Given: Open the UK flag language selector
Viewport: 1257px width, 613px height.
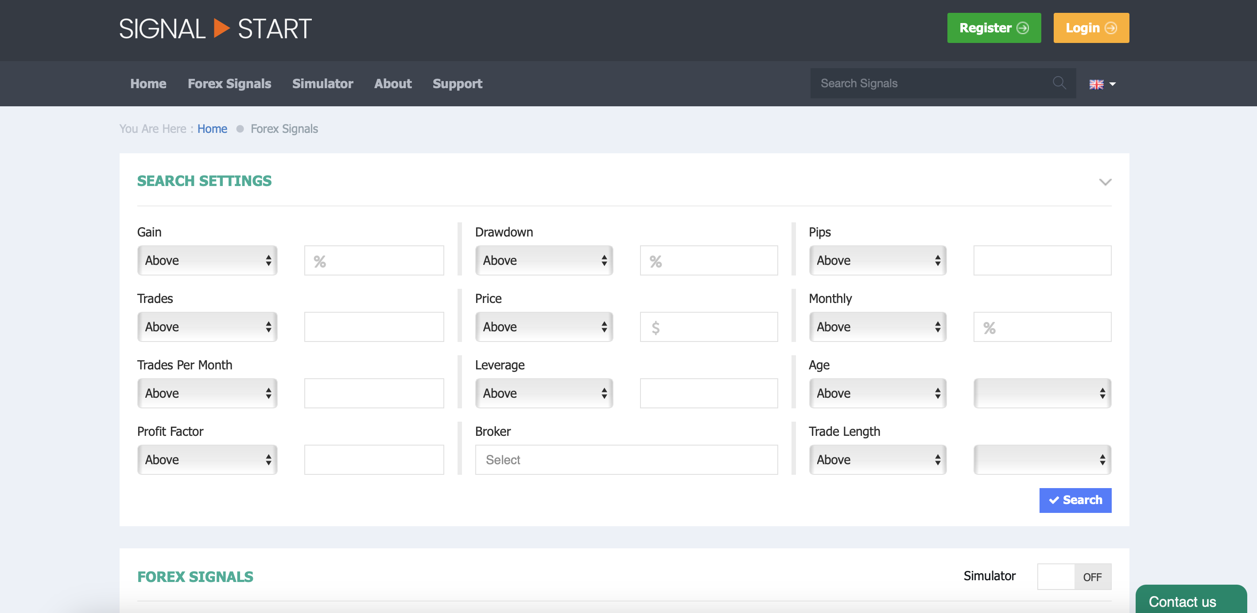Looking at the screenshot, I should tap(1102, 84).
